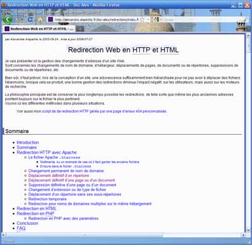The height and width of the screenshot is (245, 252).
Task: Click the horizontal scrollbar thumb
Action: 84,234
